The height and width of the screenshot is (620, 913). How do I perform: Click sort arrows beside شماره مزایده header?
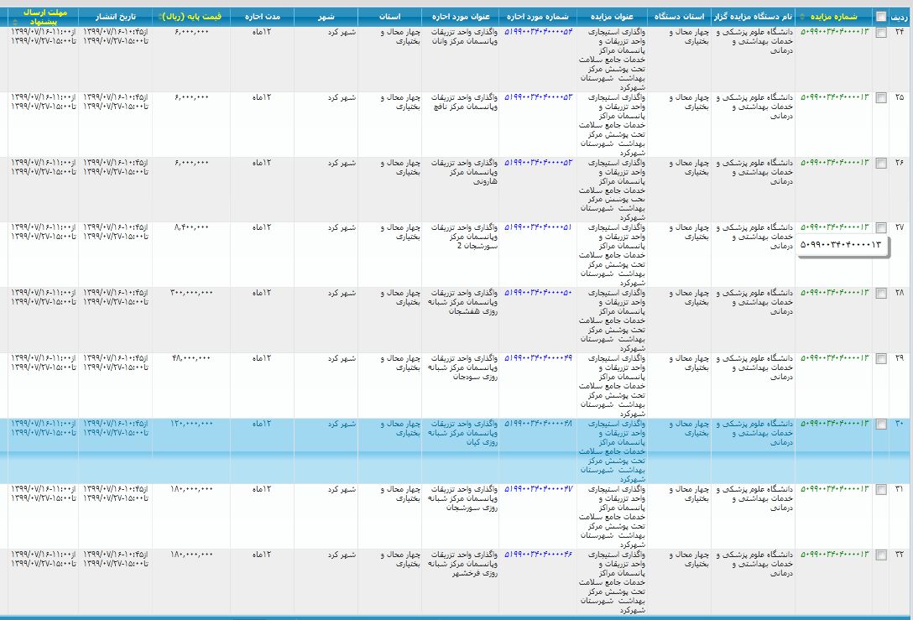(x=801, y=17)
